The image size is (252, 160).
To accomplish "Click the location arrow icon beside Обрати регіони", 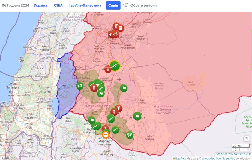I will 126,5.
